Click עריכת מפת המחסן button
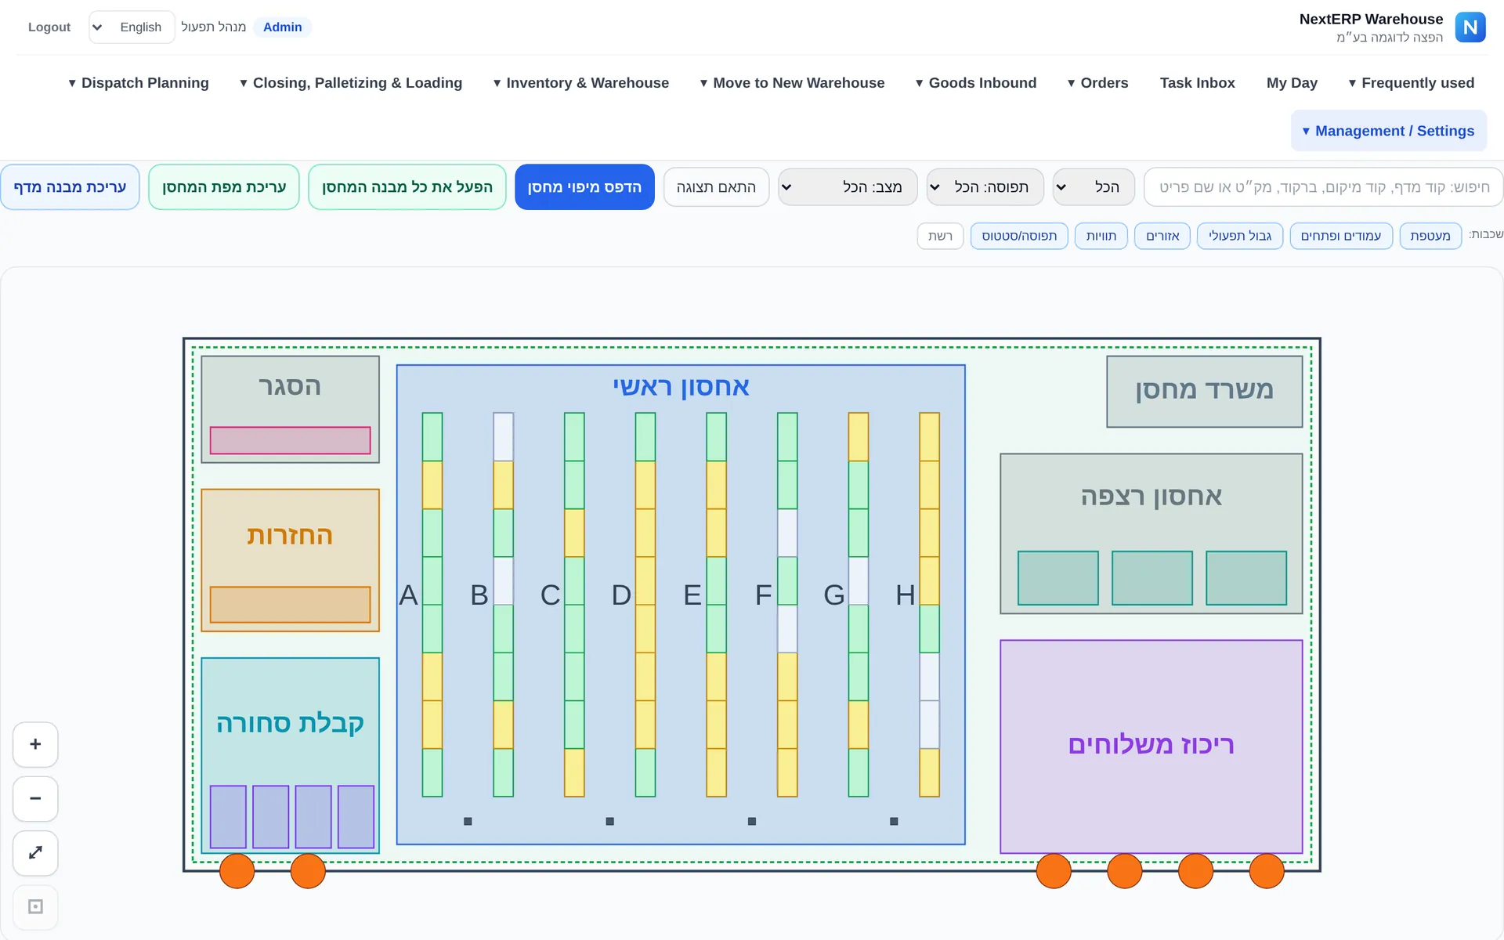 point(224,187)
